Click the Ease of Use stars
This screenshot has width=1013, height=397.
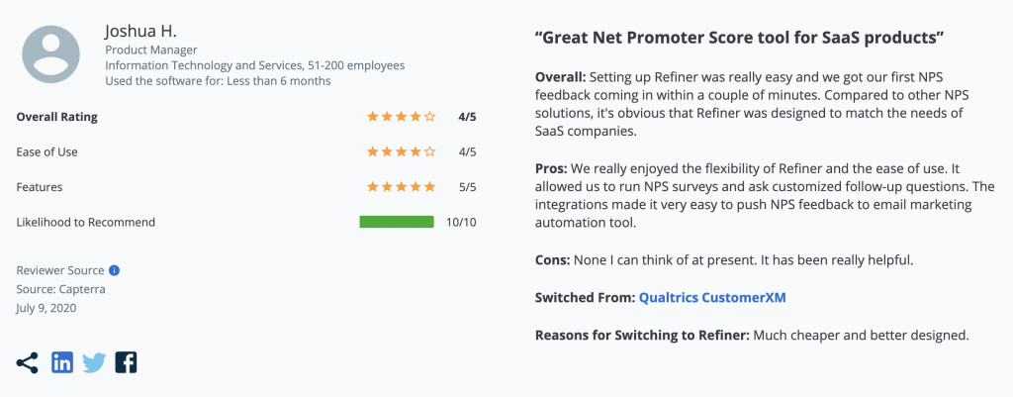[x=402, y=151]
